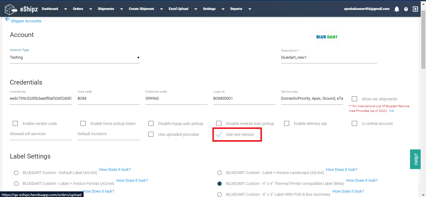Expand the dropdown arrow next to Settings
The image size is (426, 197).
click(223, 9)
